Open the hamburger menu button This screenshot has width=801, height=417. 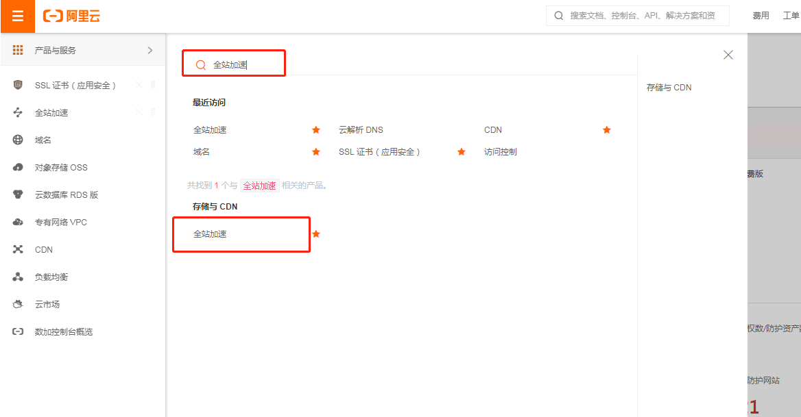coord(17,16)
